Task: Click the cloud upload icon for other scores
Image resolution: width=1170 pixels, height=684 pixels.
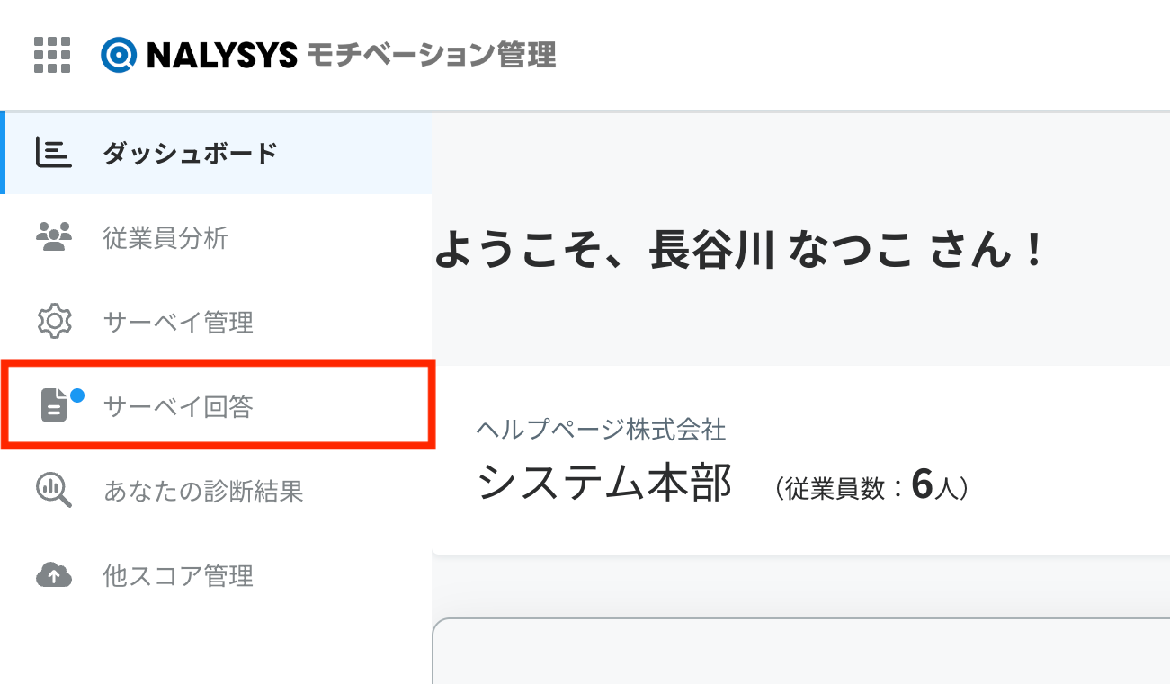Action: coord(53,574)
